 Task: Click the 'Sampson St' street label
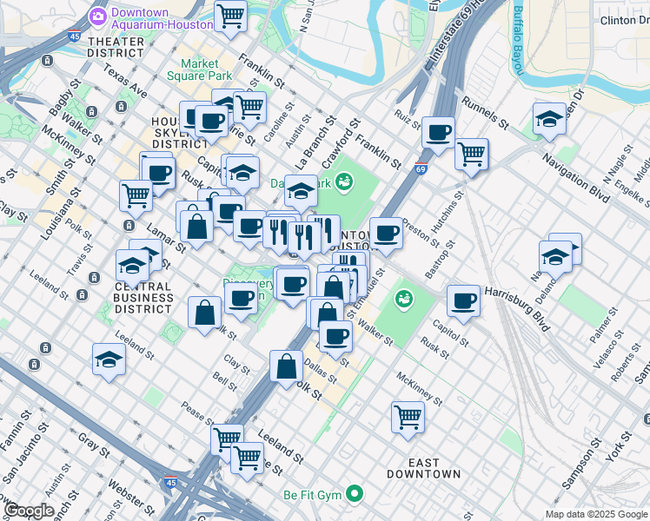[581, 464]
